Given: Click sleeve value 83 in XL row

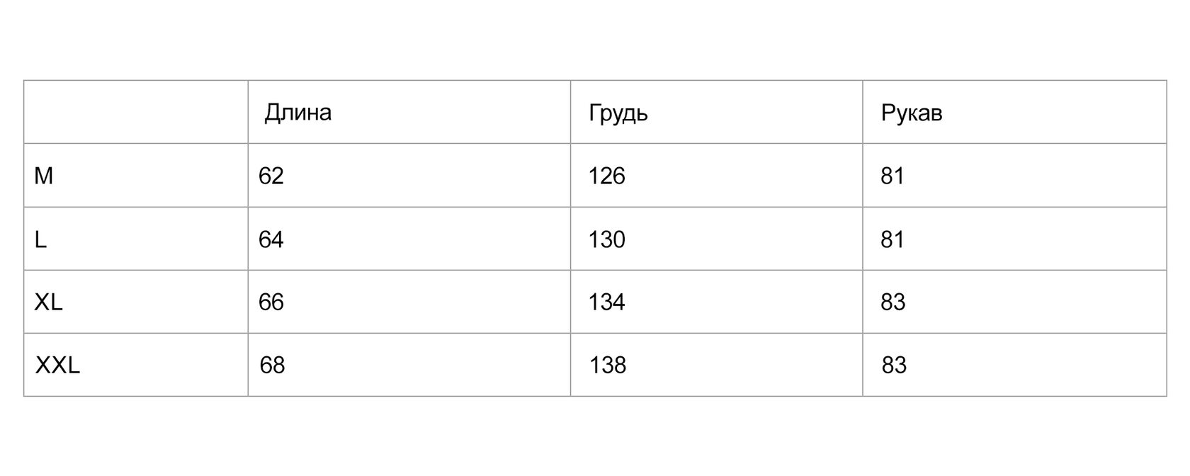Looking at the screenshot, I should pos(892,302).
